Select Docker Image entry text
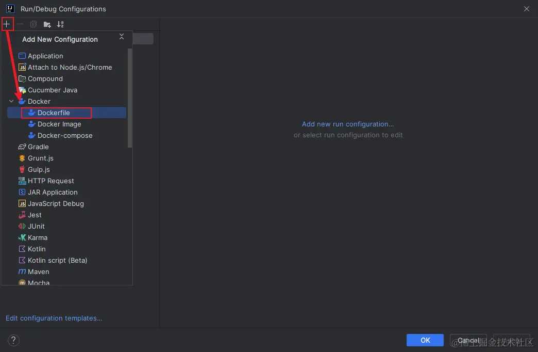The width and height of the screenshot is (538, 352). point(59,124)
